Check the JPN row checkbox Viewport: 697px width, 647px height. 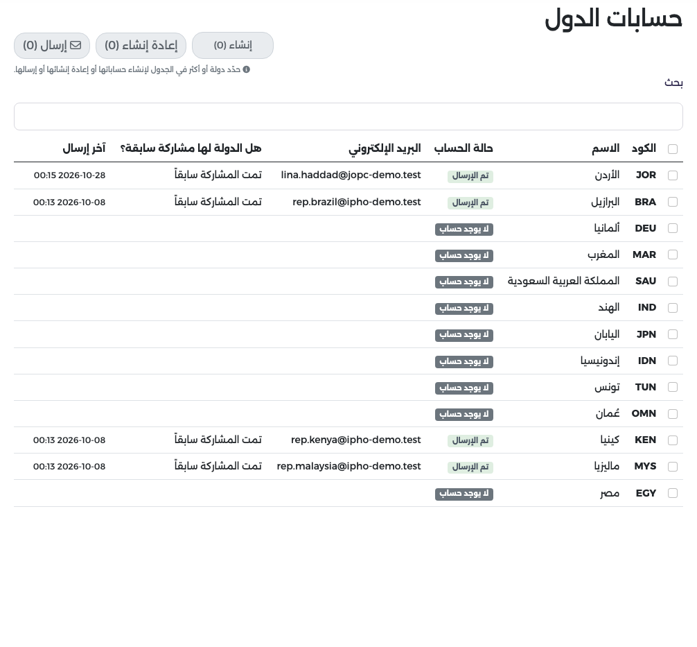[673, 334]
